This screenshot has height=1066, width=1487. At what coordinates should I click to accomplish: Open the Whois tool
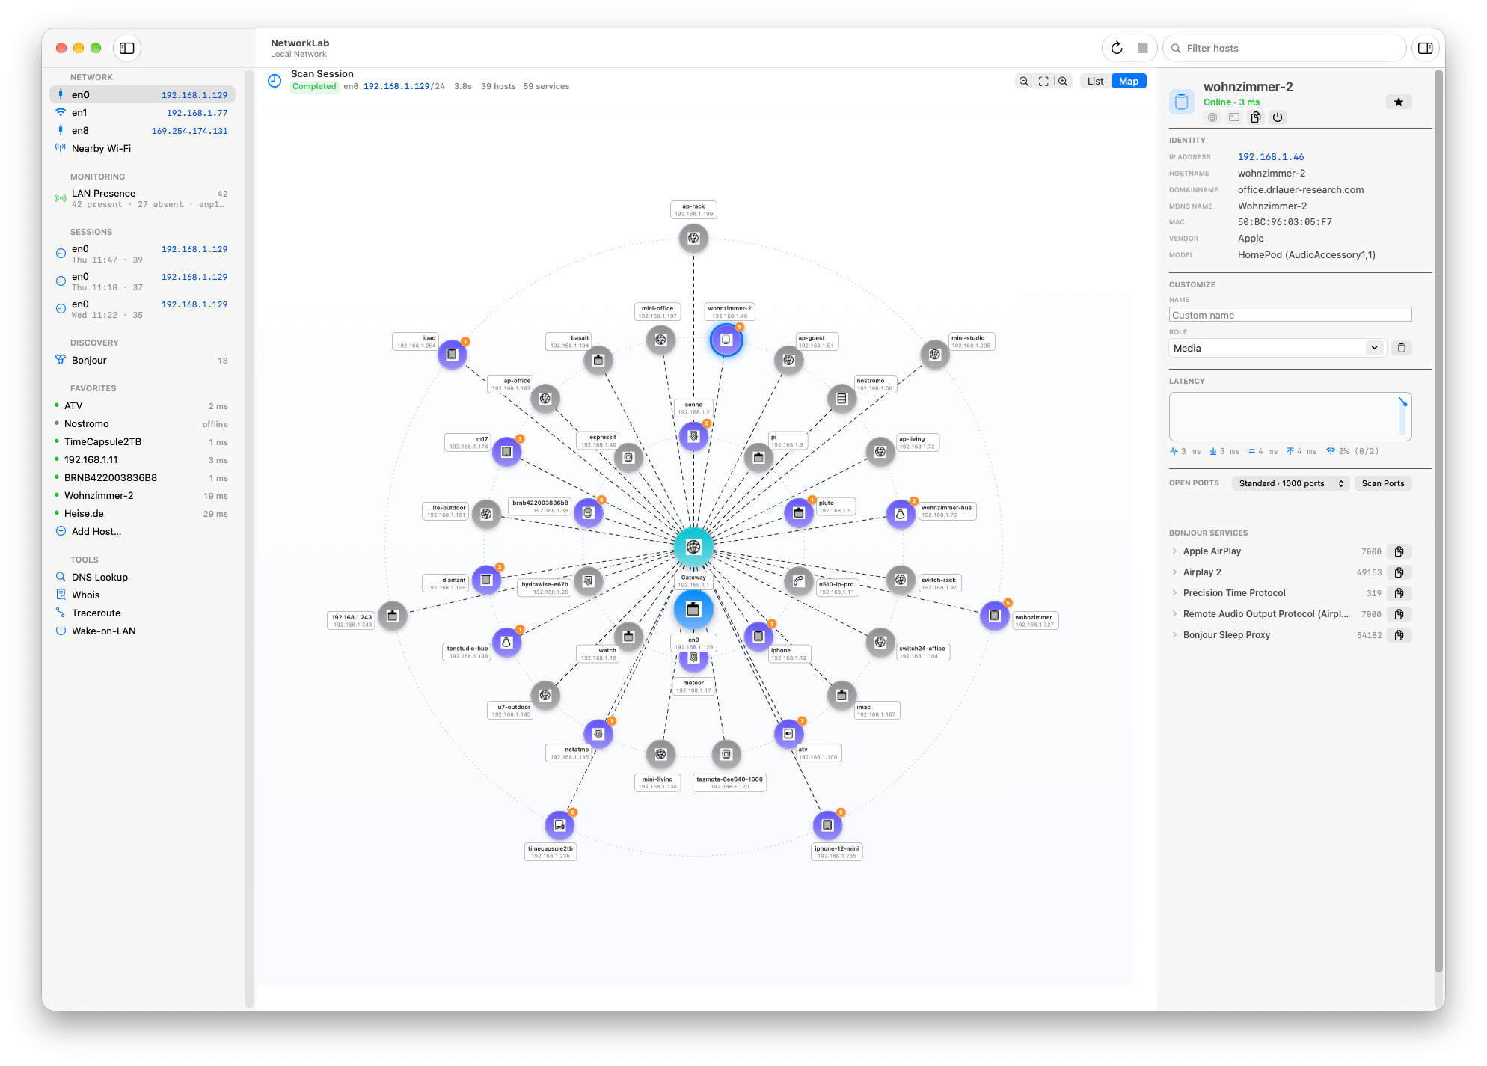142,595
